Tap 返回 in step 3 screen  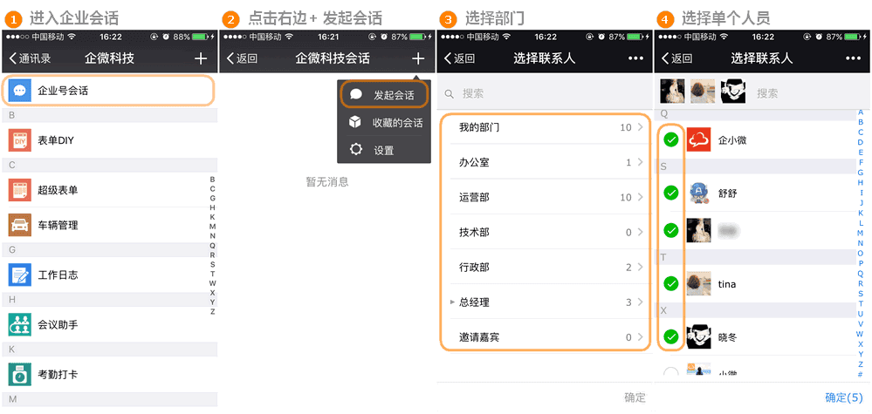coord(459,58)
